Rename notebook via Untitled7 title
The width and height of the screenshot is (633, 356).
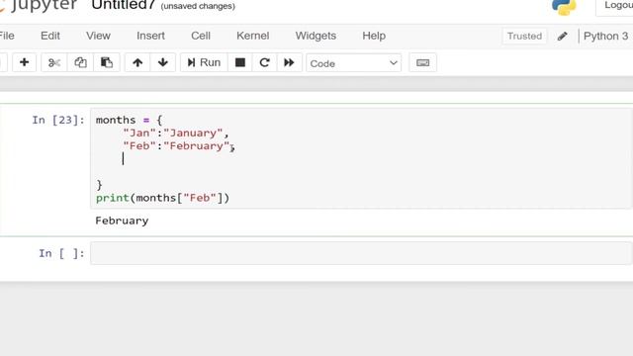point(124,5)
